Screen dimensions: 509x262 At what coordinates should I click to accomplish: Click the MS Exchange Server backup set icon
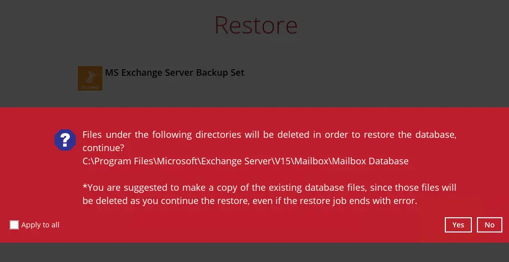90,78
